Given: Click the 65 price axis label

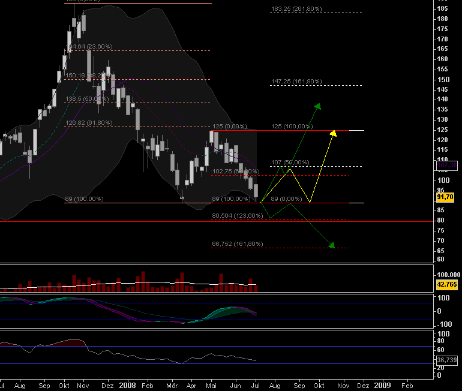Looking at the screenshot, I should tap(440, 251).
